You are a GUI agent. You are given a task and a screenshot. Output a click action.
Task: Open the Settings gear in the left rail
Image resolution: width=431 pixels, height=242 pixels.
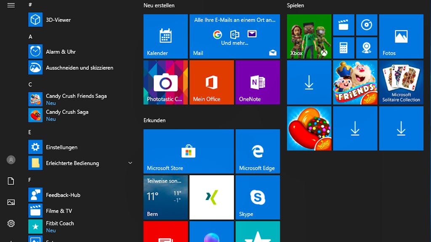(11, 224)
